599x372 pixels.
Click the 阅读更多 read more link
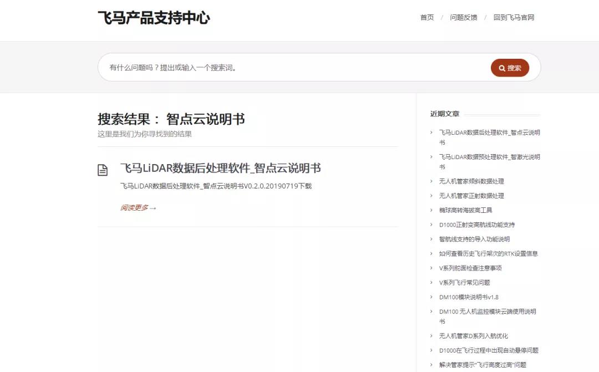(138, 208)
